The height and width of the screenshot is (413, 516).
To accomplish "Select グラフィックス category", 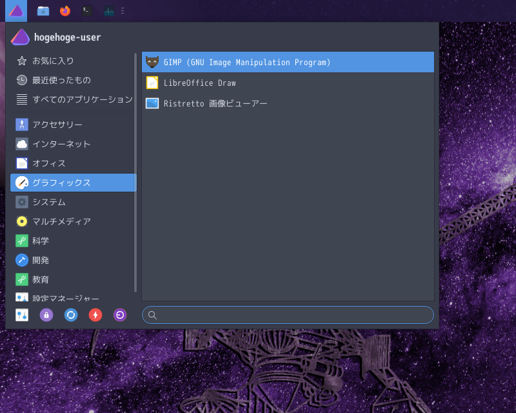I will coord(73,183).
